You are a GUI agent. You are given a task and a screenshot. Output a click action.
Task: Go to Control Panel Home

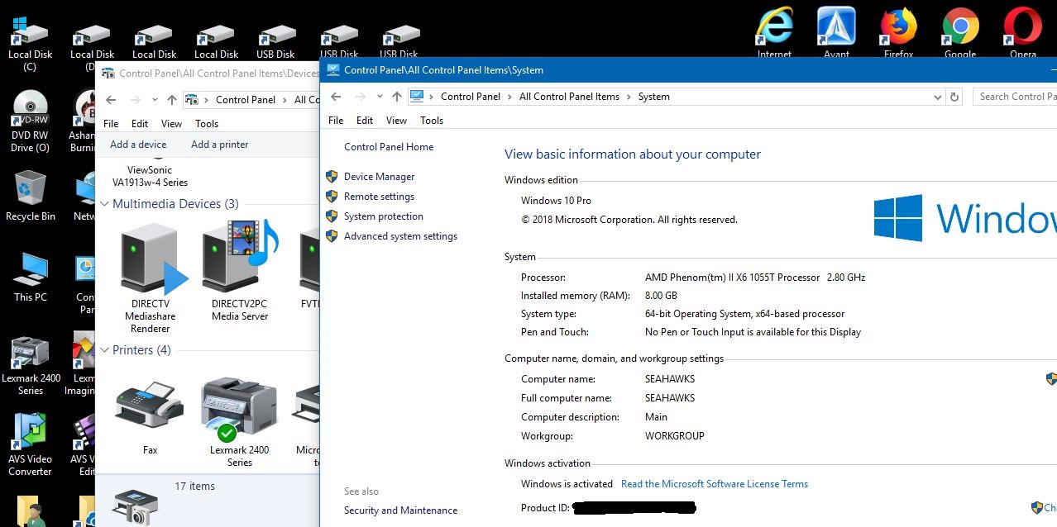[x=389, y=147]
